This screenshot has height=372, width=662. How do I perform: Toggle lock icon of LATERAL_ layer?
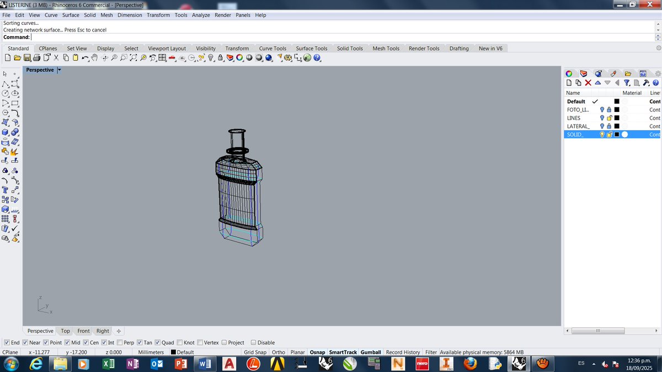tap(609, 126)
